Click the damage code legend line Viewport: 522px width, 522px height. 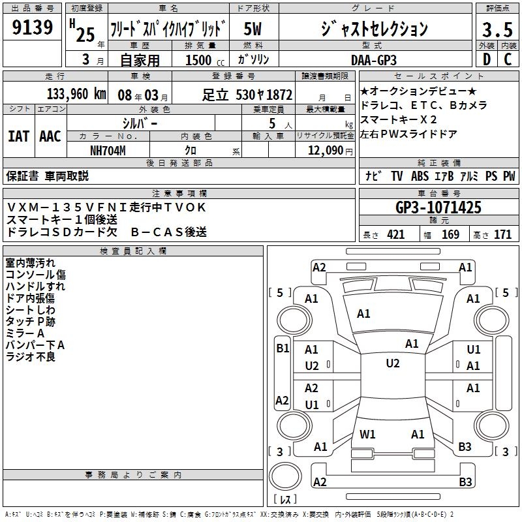coord(230,514)
